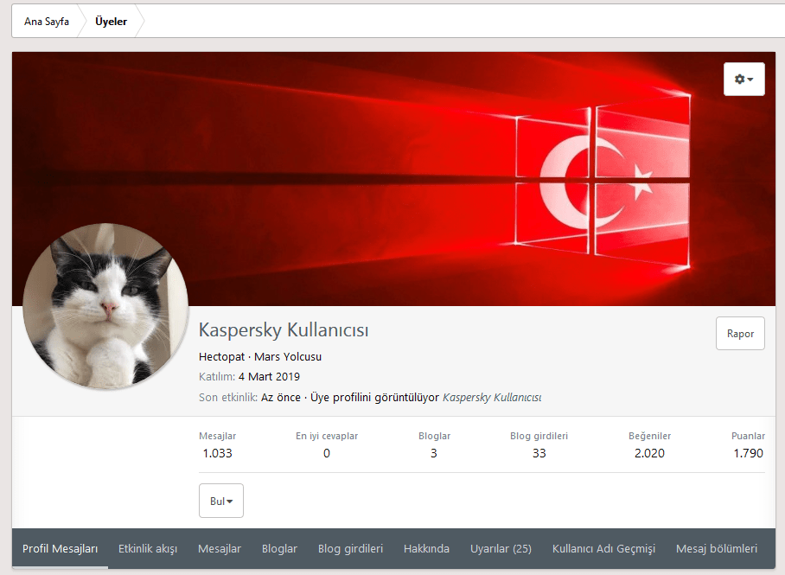This screenshot has width=785, height=575.
Task: Click the Mesajlar count 1.033
Action: point(217,453)
